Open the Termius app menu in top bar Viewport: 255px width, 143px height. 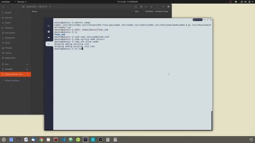(x=20, y=2)
